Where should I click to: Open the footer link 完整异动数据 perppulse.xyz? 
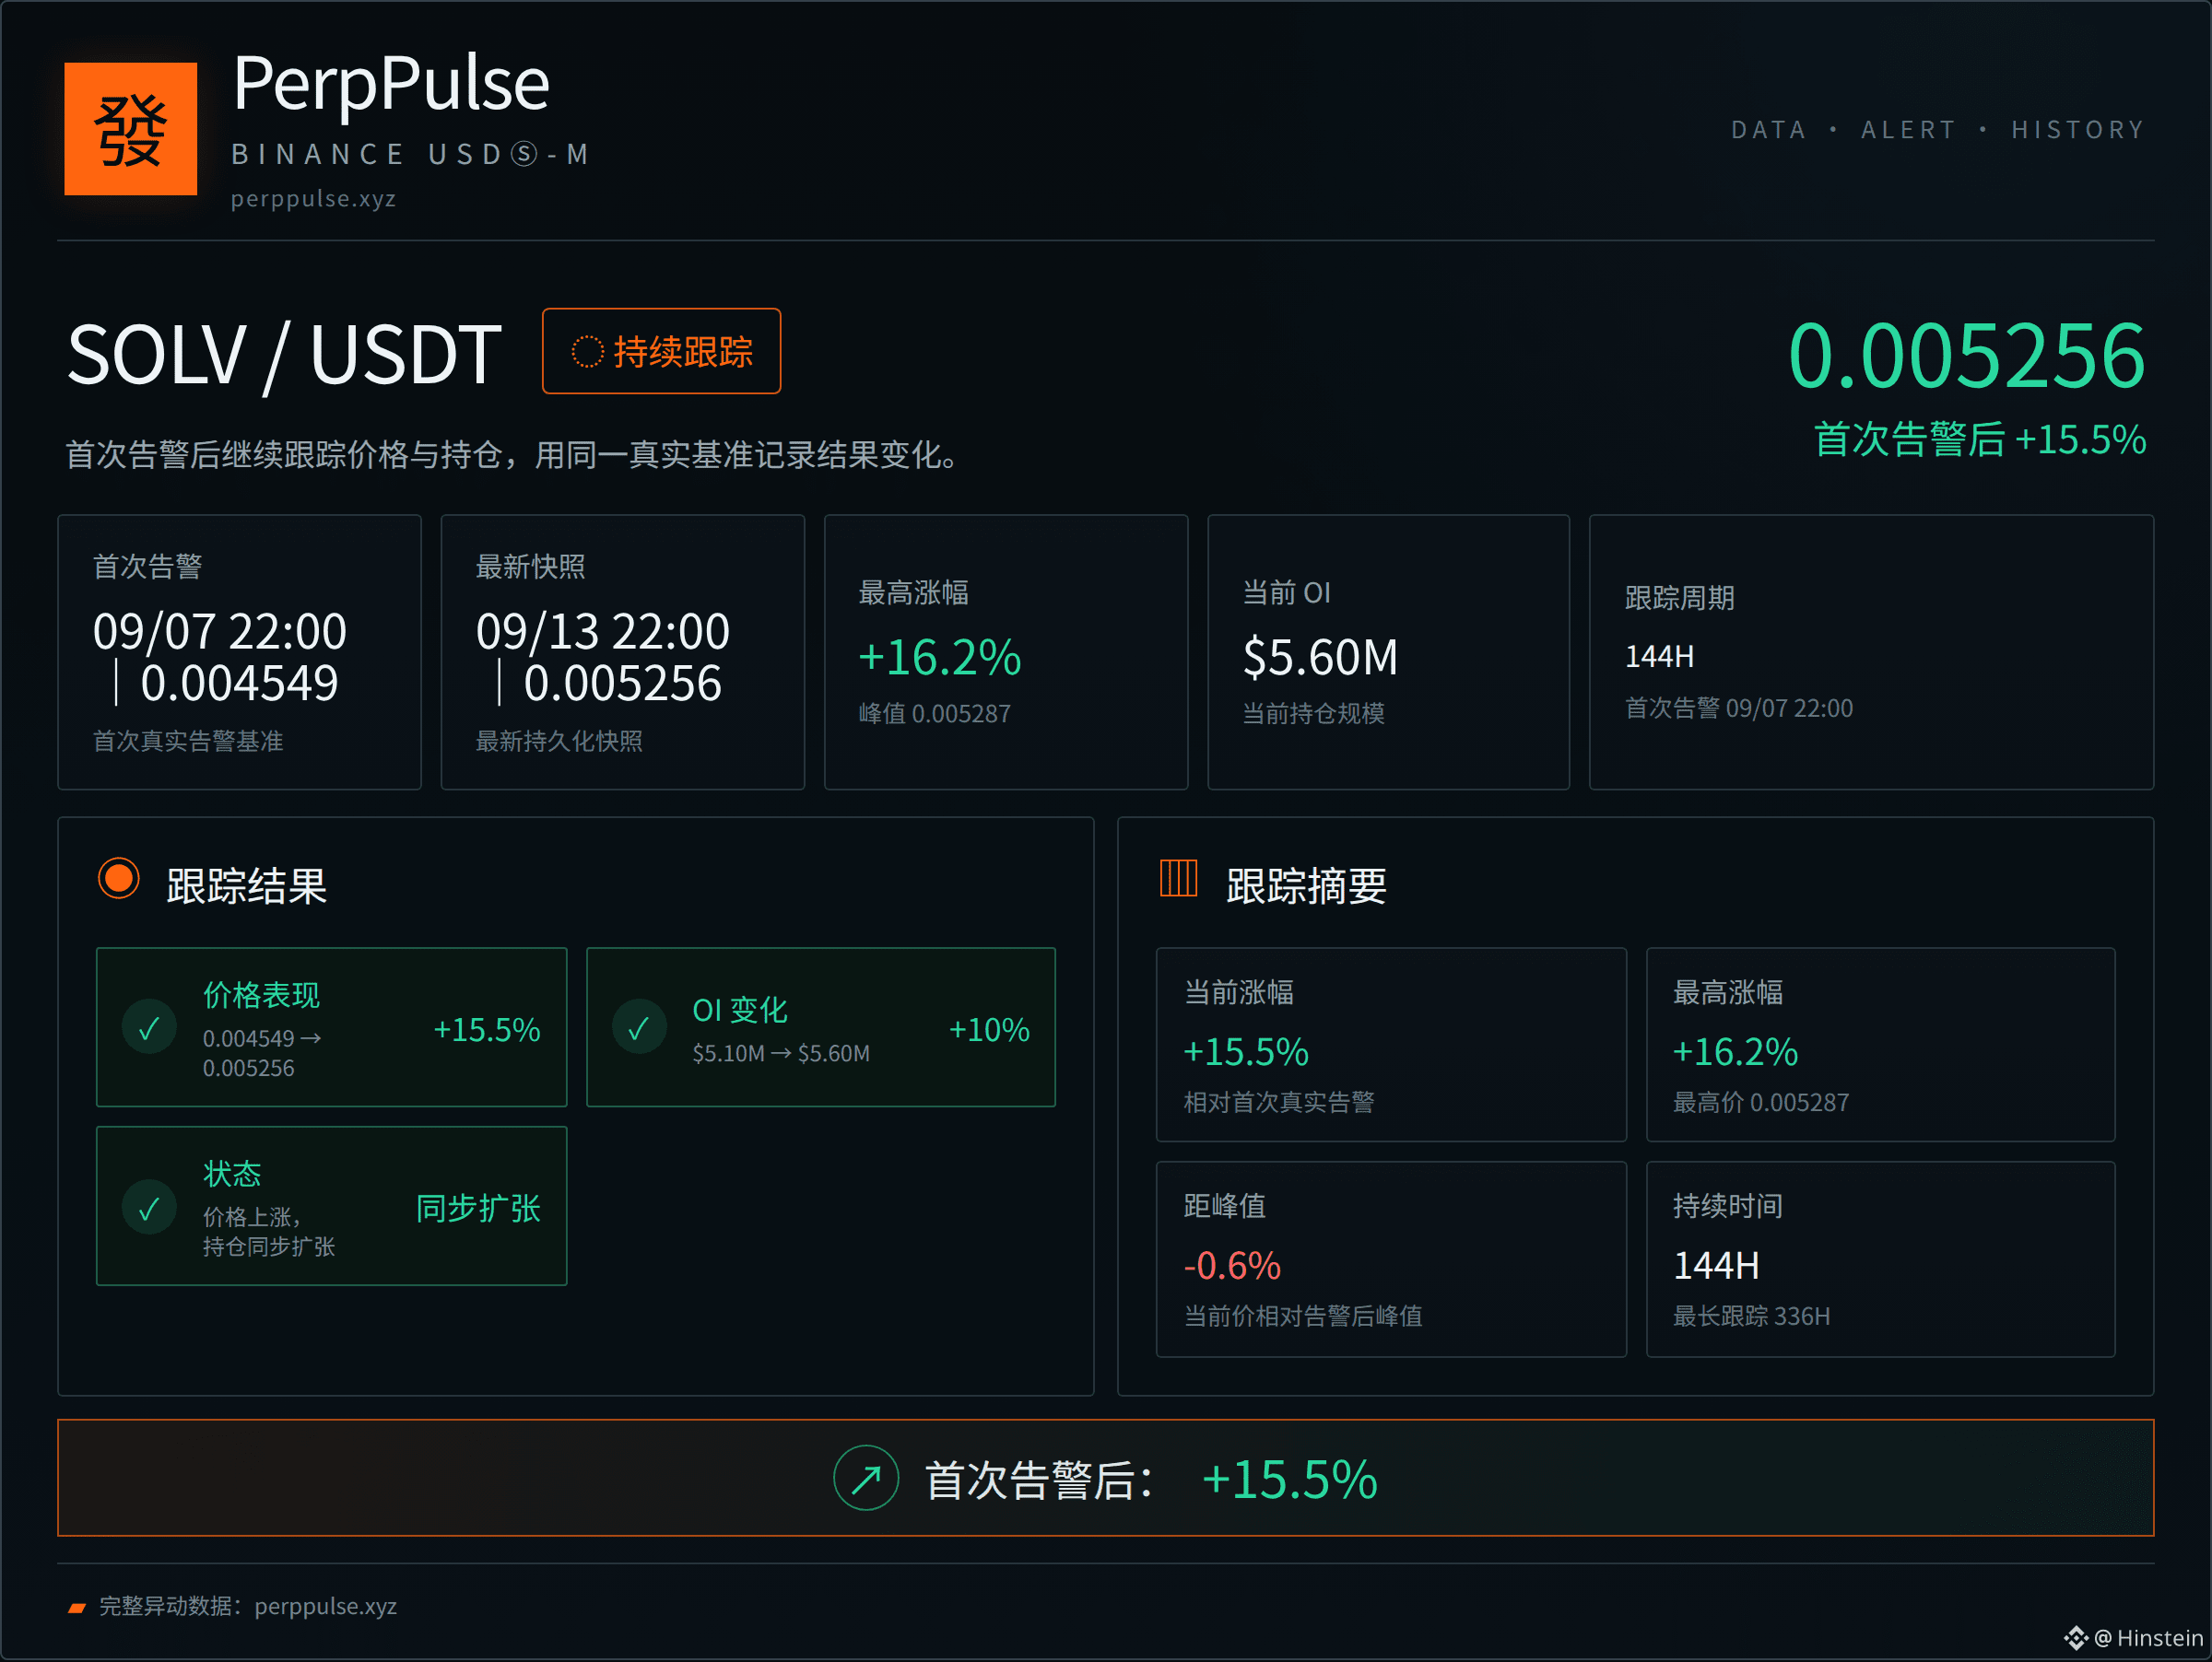tap(247, 1606)
